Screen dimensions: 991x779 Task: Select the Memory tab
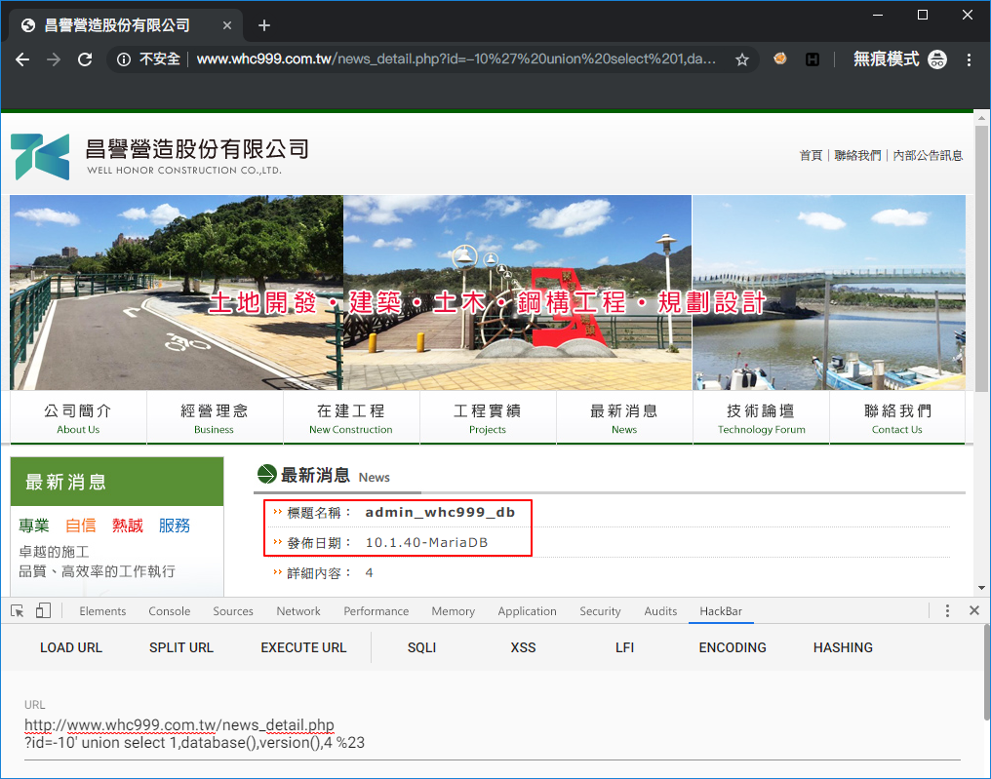pos(454,611)
